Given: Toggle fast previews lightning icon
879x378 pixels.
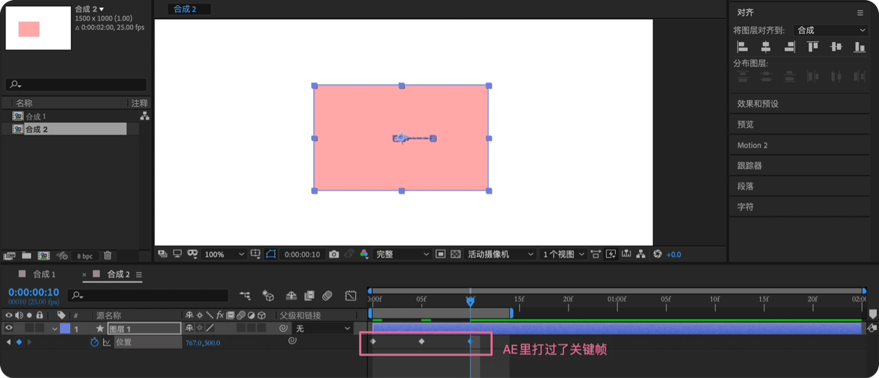Looking at the screenshot, I should point(611,254).
